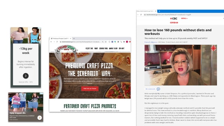Viewport: 224px width, 126px height.
Task: Open a new tab in the pizza browser window
Action: point(74,38)
